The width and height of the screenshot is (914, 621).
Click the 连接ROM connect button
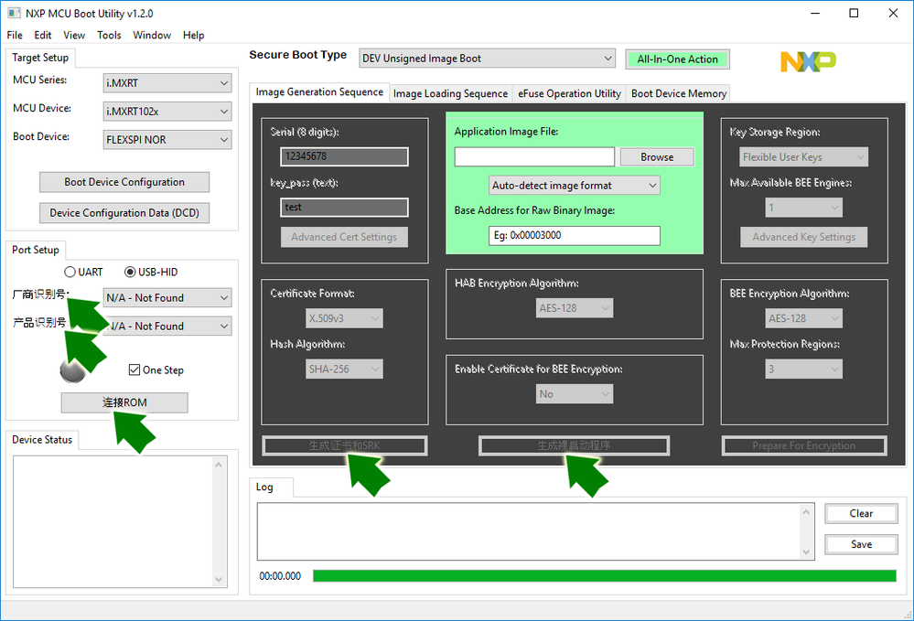[x=124, y=402]
